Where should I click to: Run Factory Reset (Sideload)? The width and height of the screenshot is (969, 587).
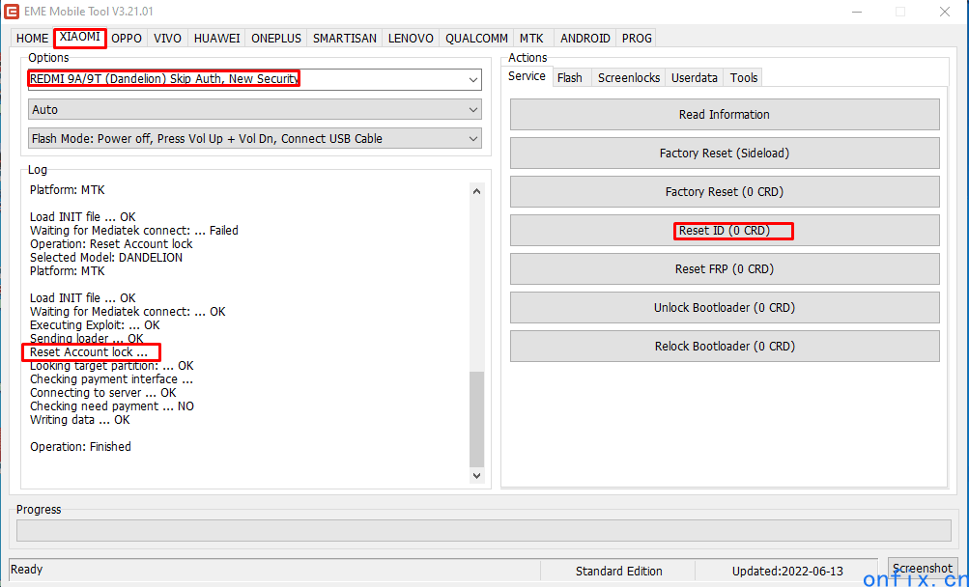point(725,154)
